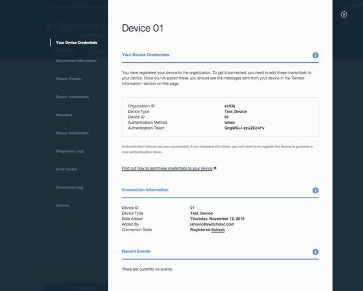
Task: Click Registered connection state text
Action: [x=200, y=230]
